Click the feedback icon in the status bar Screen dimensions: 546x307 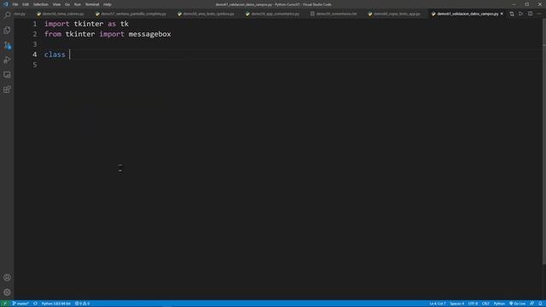(x=531, y=304)
